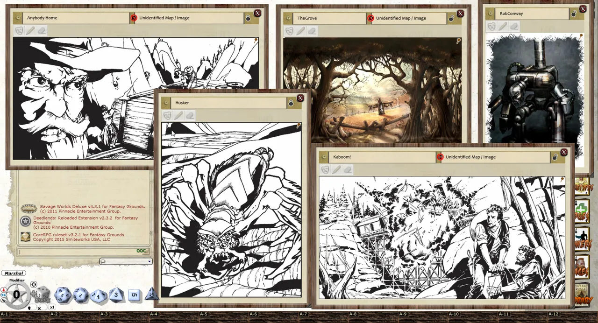Click 'Savage Worlds Deluxe v4.3.1' chat line

click(93, 206)
